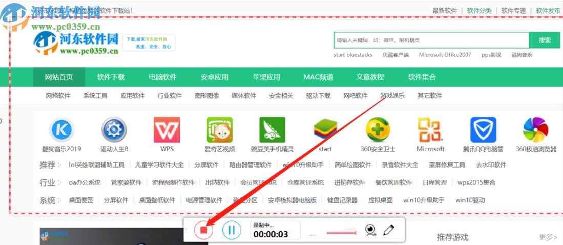Open 录音软件大全 link
The width and height of the screenshot is (563, 245).
pyautogui.click(x=400, y=165)
